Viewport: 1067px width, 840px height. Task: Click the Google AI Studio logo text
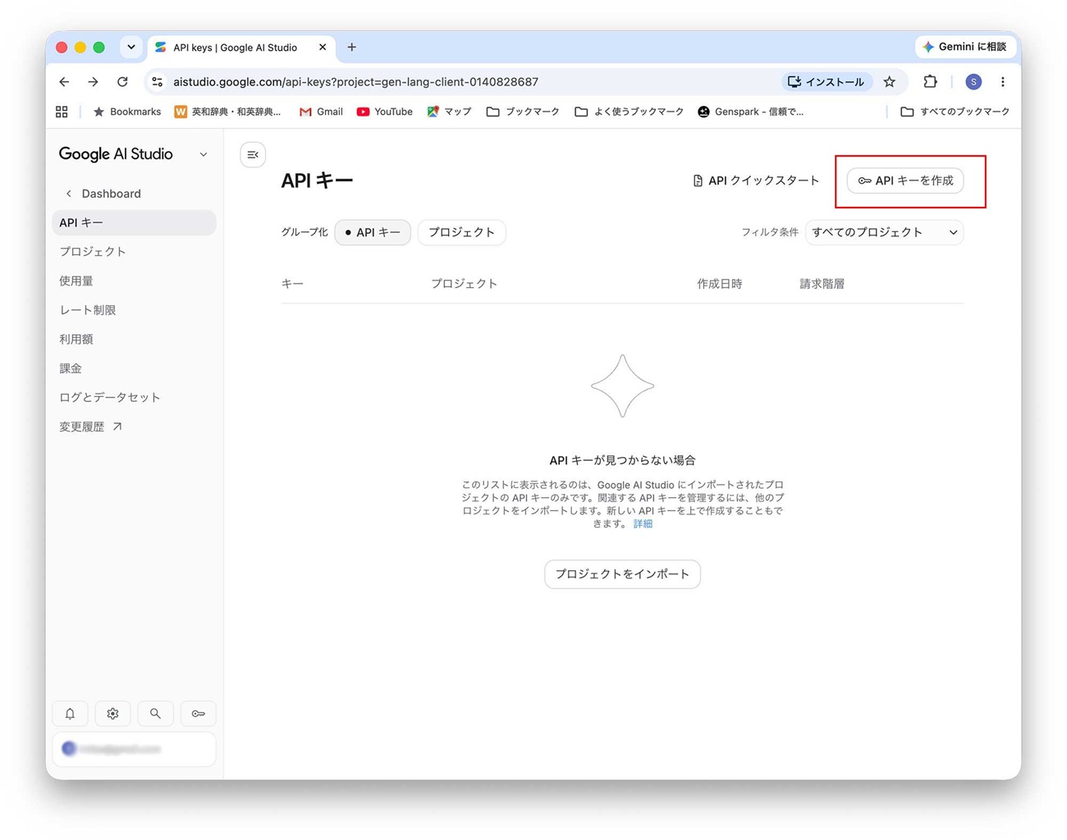116,154
